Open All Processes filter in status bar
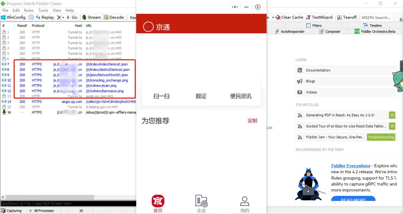The width and height of the screenshot is (403, 214). (41, 211)
